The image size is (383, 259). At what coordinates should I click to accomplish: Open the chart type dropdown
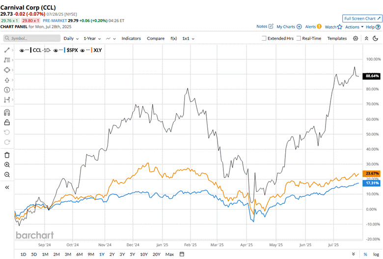110,39
